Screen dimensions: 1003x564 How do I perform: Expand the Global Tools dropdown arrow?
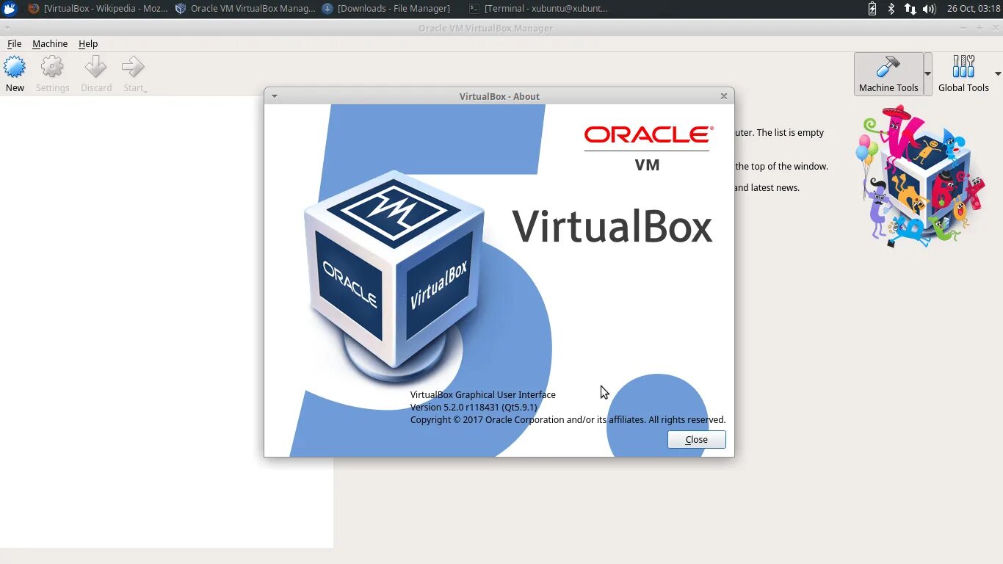click(x=998, y=73)
